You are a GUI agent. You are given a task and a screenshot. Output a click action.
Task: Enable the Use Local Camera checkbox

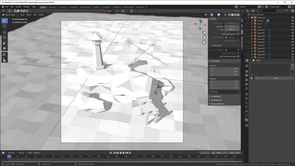coord(238,34)
